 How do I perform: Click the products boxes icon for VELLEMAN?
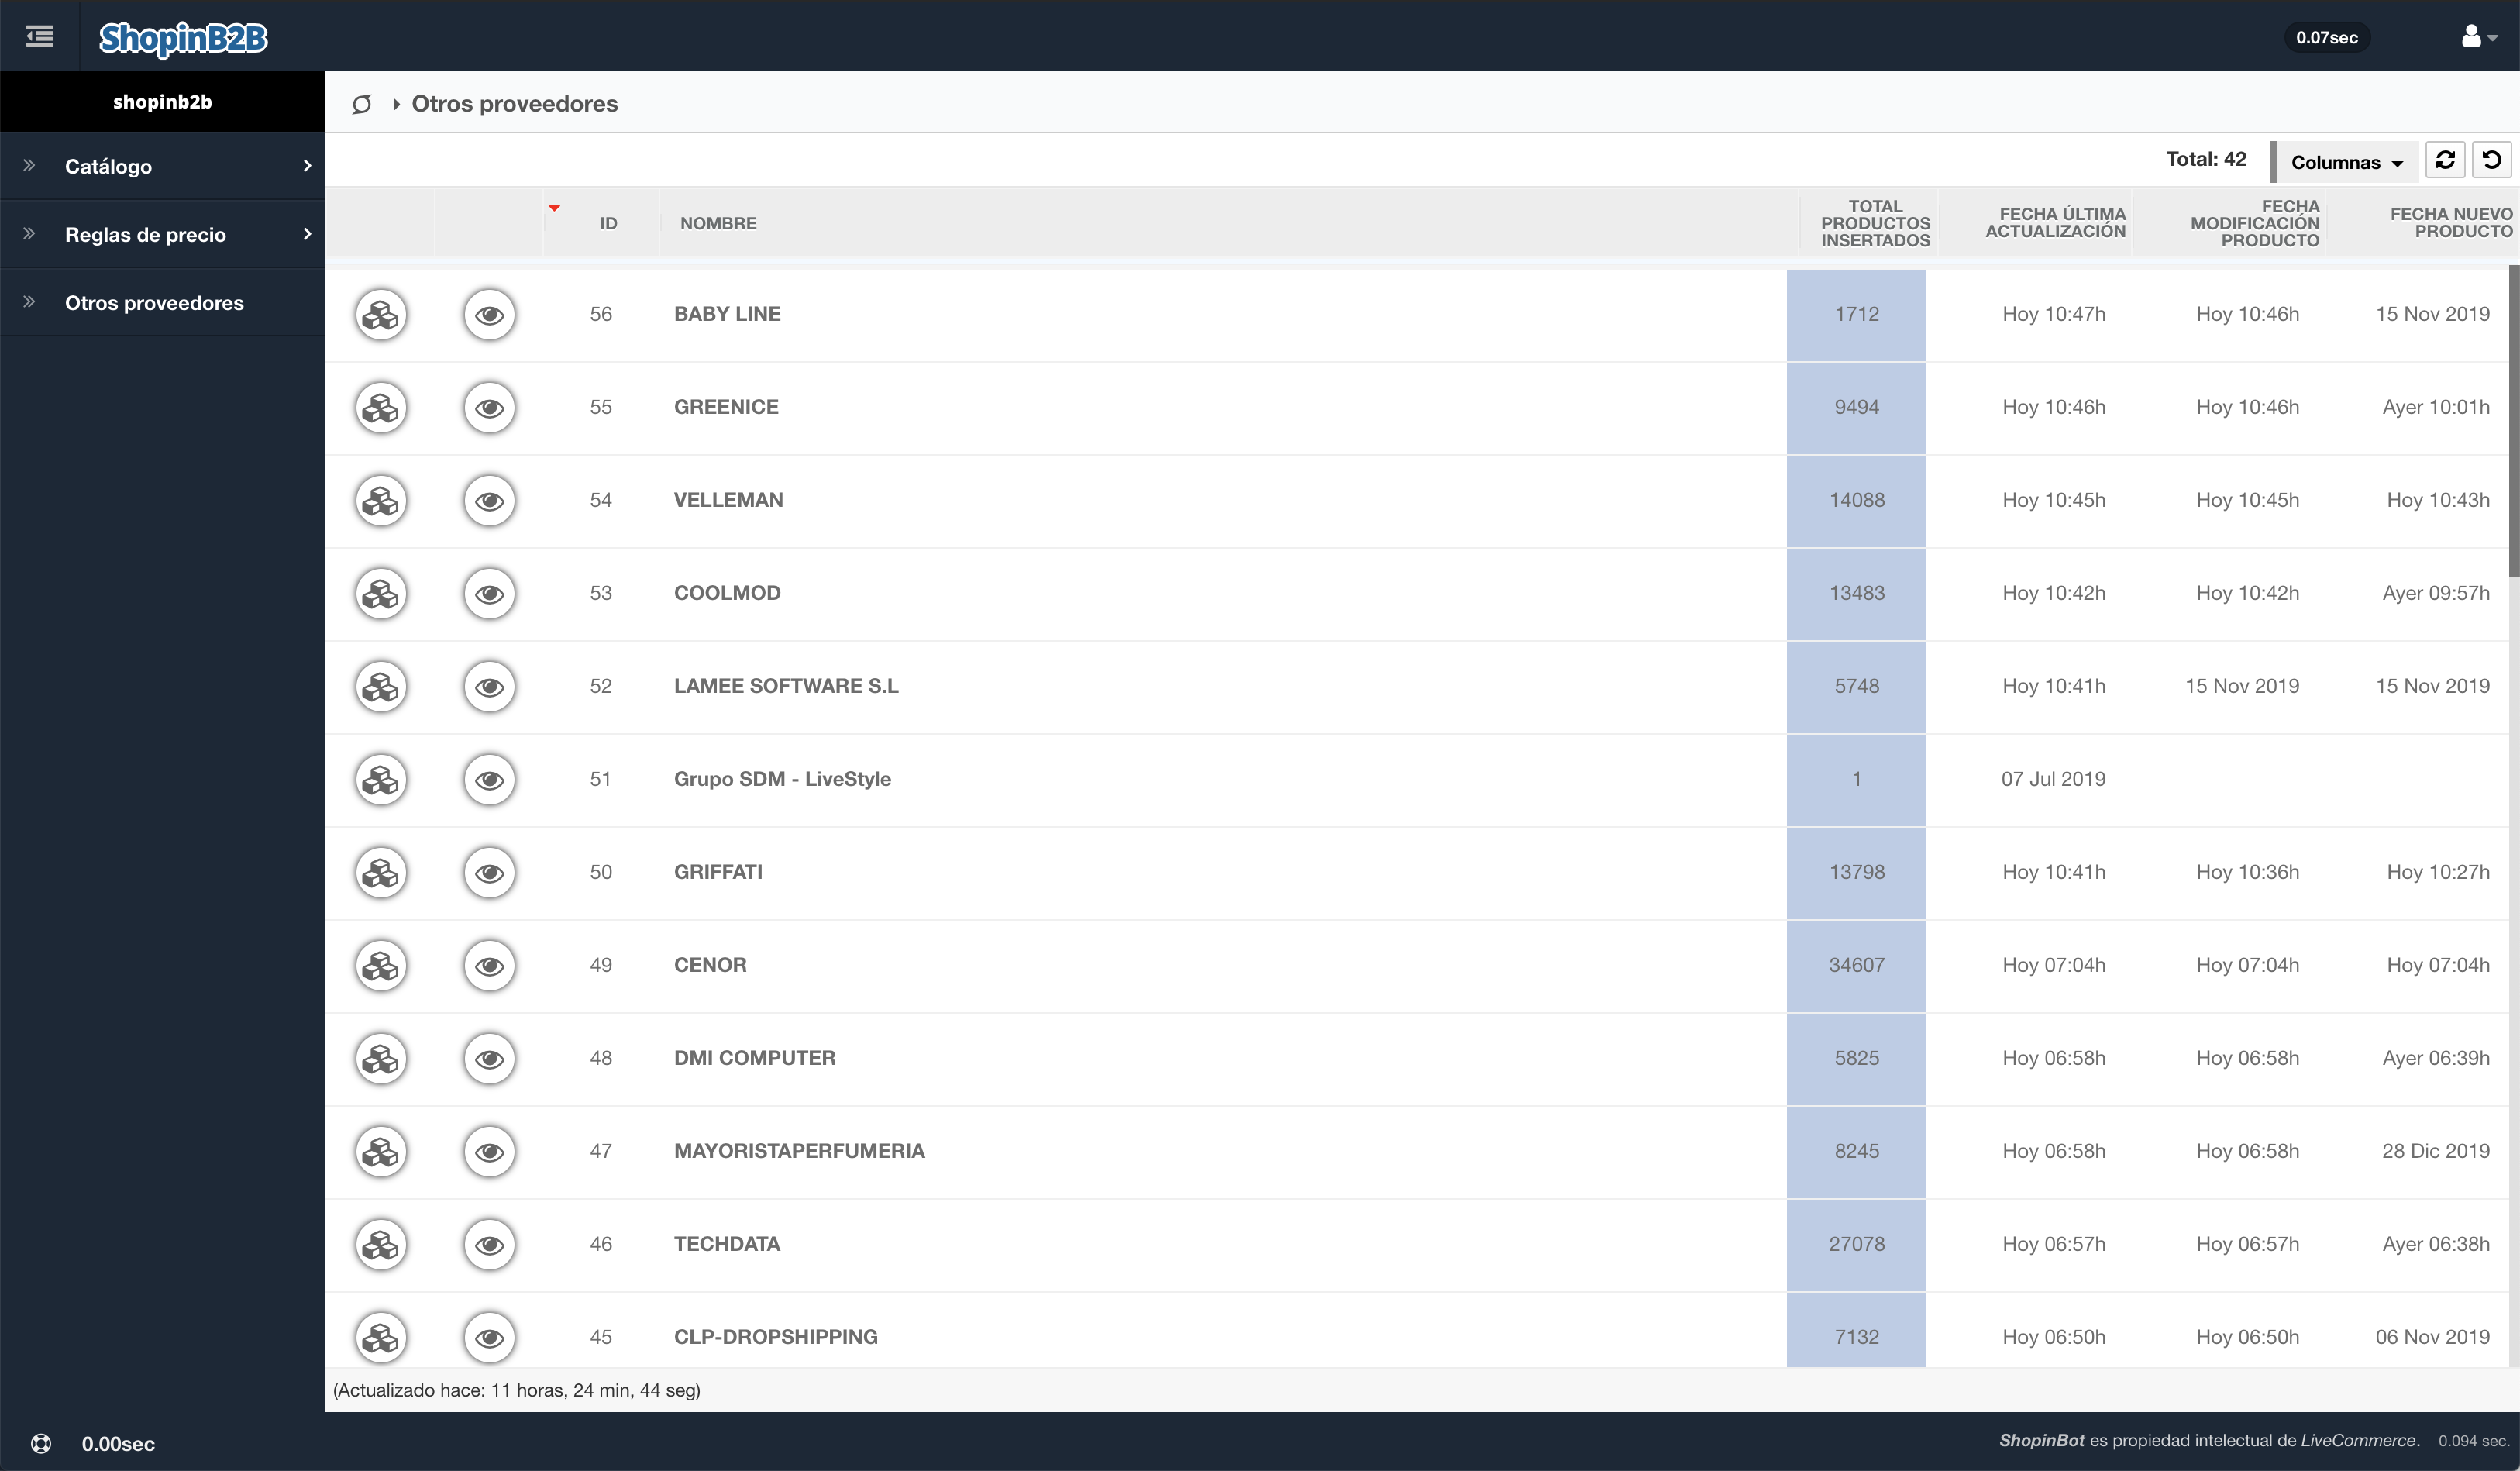381,501
